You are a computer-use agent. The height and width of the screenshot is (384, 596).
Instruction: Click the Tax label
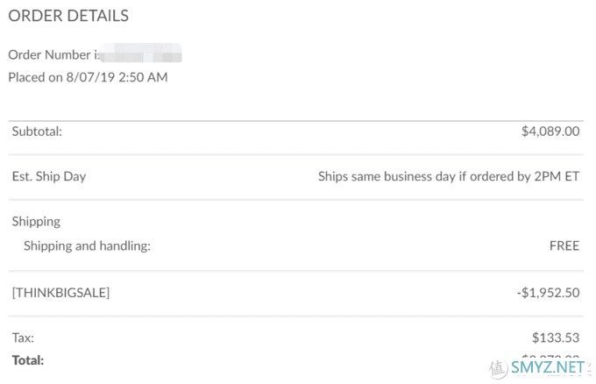[x=23, y=338]
